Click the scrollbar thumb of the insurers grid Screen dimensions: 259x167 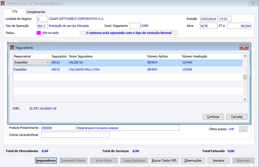point(245,77)
